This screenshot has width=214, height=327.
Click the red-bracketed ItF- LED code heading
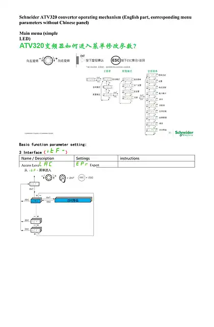click(x=56, y=151)
